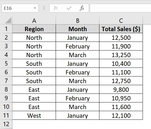Select row 5 header
This screenshot has width=151, height=129.
click(x=6, y=63)
